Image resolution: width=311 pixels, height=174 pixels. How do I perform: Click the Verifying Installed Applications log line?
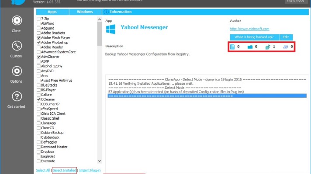[151, 84]
